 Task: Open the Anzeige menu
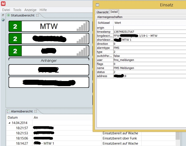click(x=30, y=10)
